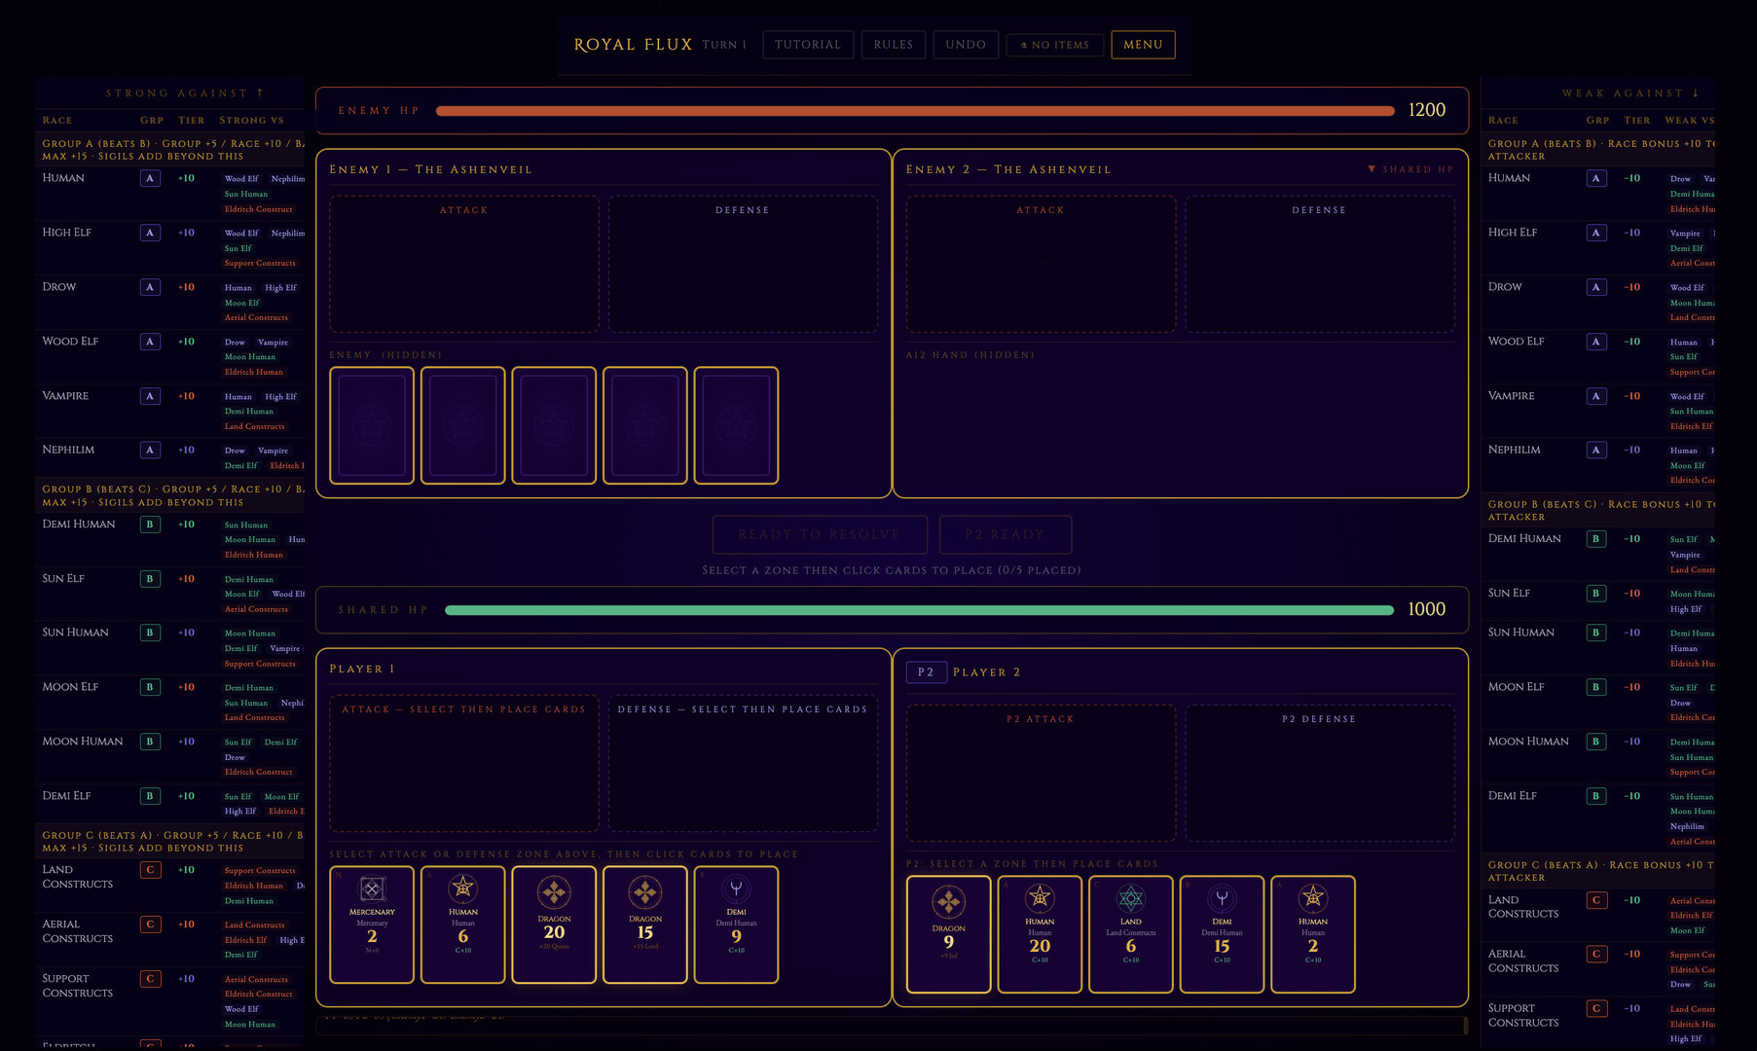1757x1051 pixels.
Task: Select Player 1's Demi Human 9 card
Action: [x=736, y=924]
